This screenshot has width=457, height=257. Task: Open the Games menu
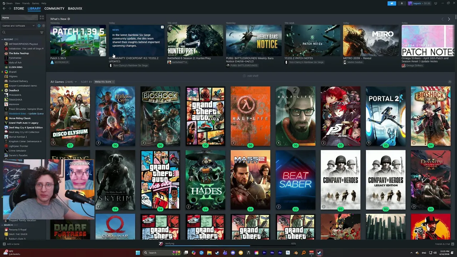(x=36, y=3)
